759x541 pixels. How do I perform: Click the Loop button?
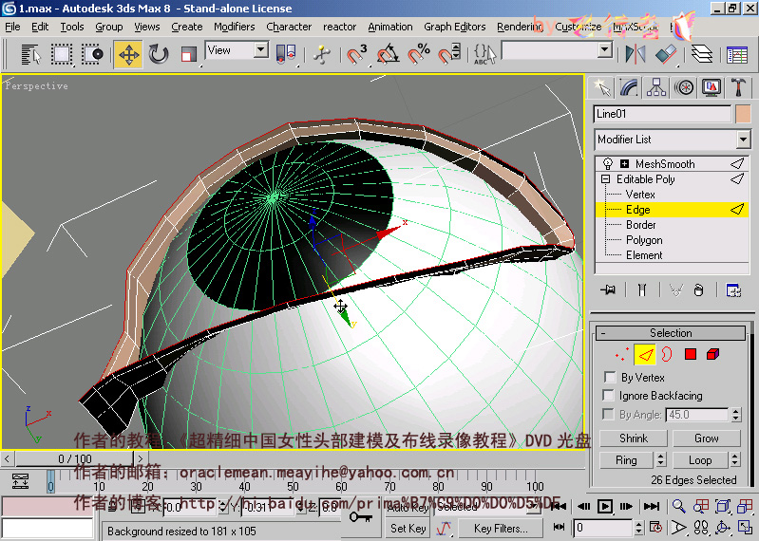tap(700, 459)
